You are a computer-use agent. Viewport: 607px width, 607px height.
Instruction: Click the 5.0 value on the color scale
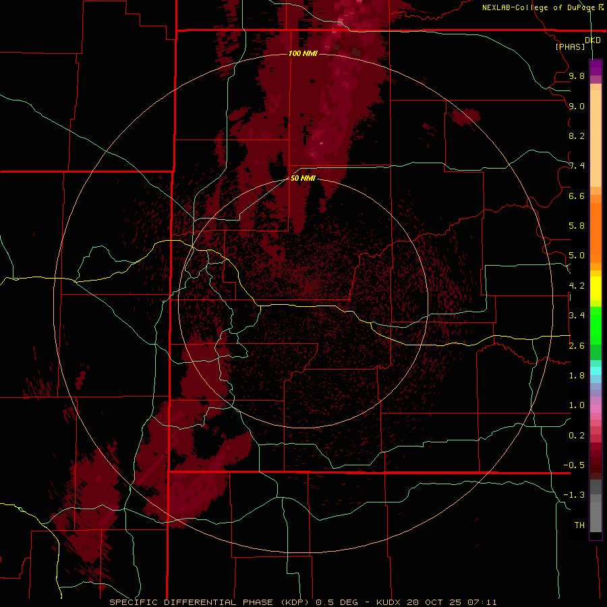coord(577,256)
